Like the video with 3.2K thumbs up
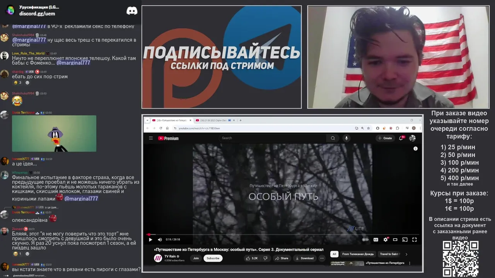 [x=252, y=258]
